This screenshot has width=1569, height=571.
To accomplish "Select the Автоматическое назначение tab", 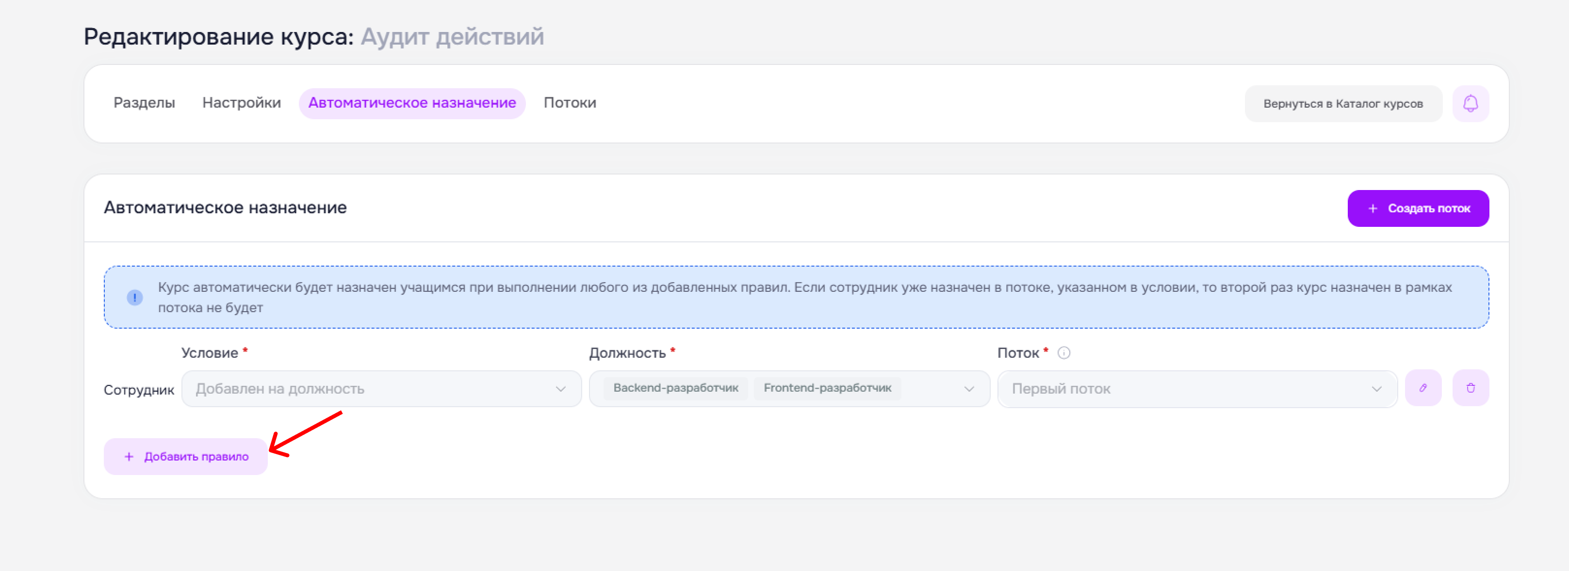I will pos(412,103).
